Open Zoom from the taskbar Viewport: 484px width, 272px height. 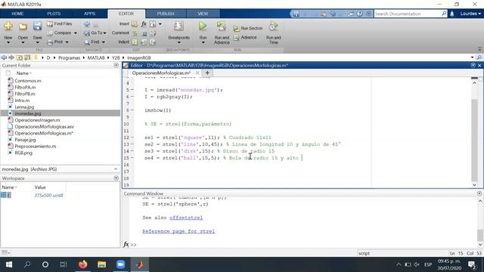point(120,264)
